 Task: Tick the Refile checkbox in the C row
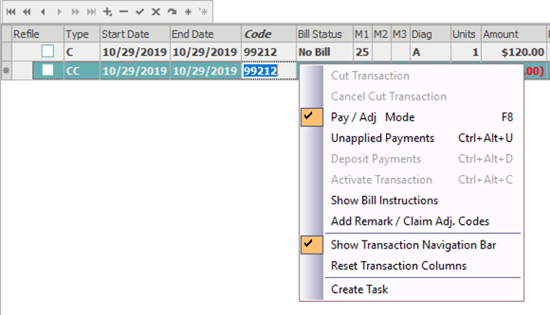(x=48, y=52)
